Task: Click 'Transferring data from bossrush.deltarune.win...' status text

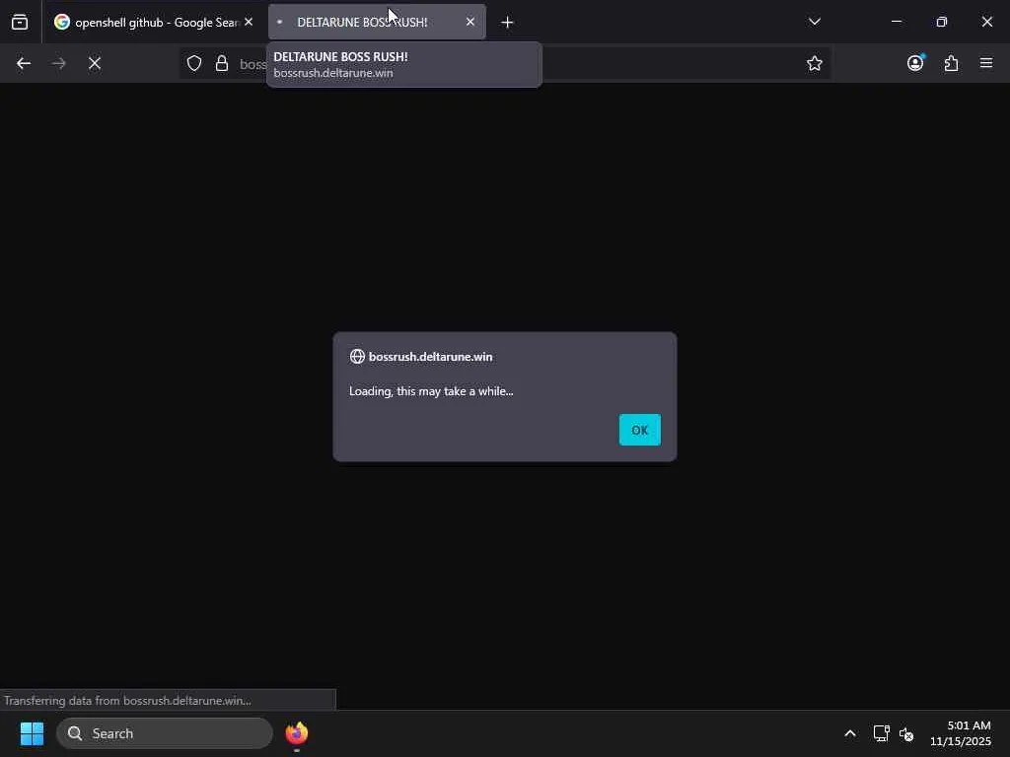Action: pyautogui.click(x=127, y=701)
